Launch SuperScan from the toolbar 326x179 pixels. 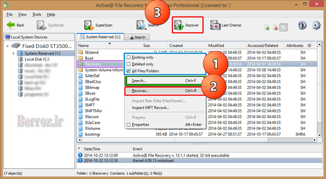click(x=98, y=25)
